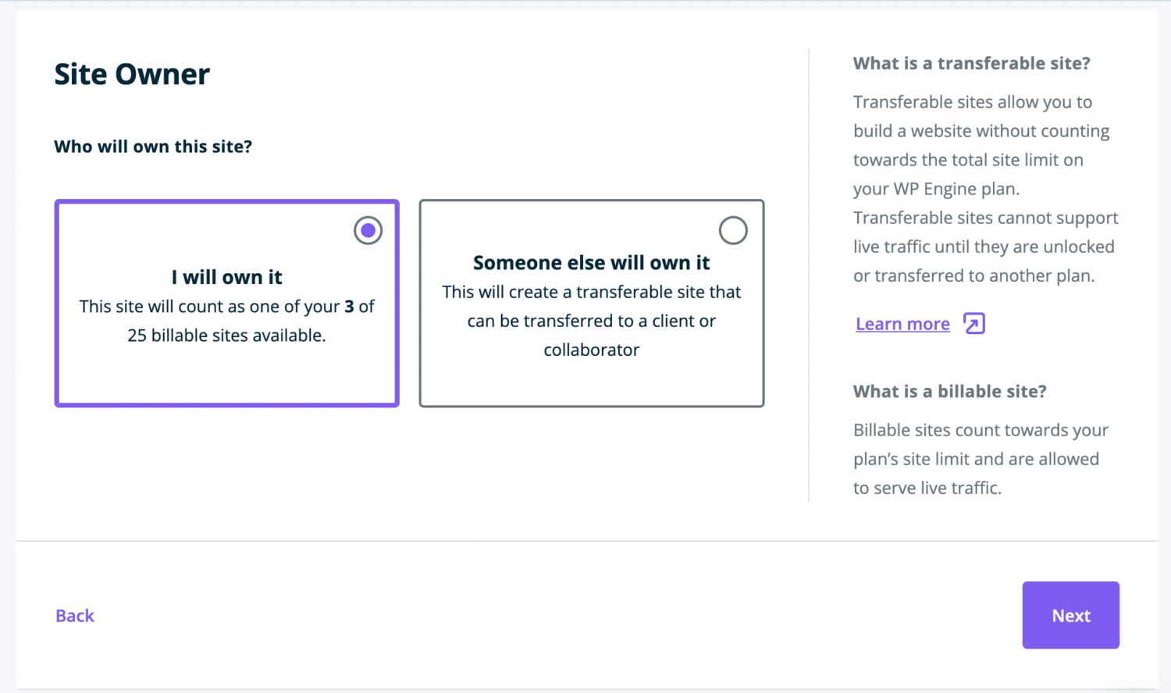Click the bold number 3 in the first card

click(x=349, y=307)
